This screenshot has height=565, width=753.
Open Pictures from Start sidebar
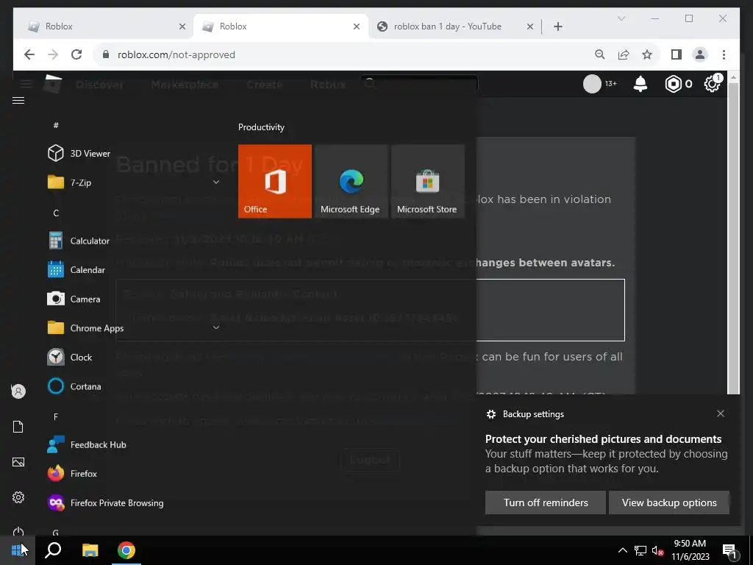coord(18,462)
